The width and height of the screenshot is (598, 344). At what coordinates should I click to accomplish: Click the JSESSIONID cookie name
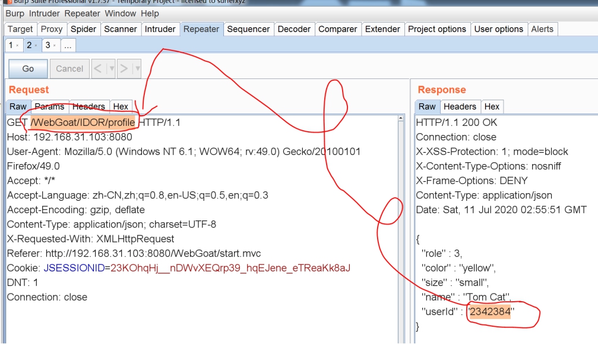(74, 268)
